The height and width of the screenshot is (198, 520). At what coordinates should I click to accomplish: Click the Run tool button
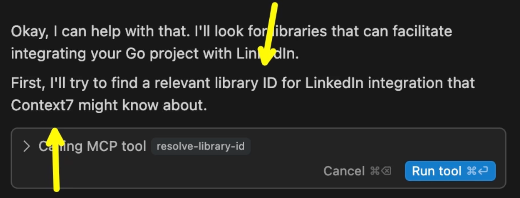(450, 171)
